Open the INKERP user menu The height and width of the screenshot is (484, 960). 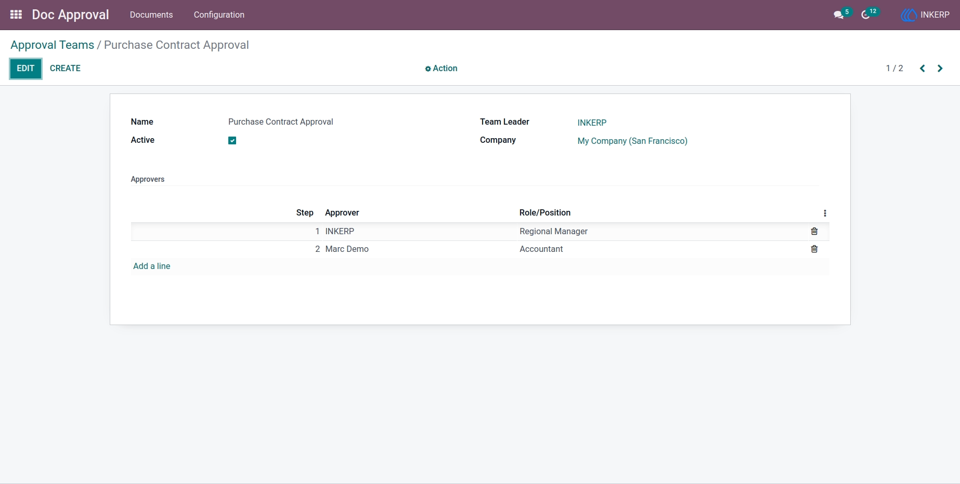click(x=925, y=15)
